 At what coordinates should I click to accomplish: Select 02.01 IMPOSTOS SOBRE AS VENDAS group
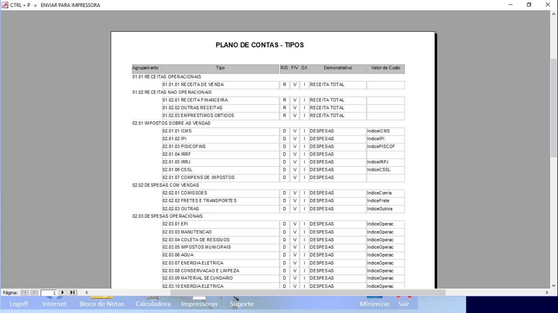171,123
